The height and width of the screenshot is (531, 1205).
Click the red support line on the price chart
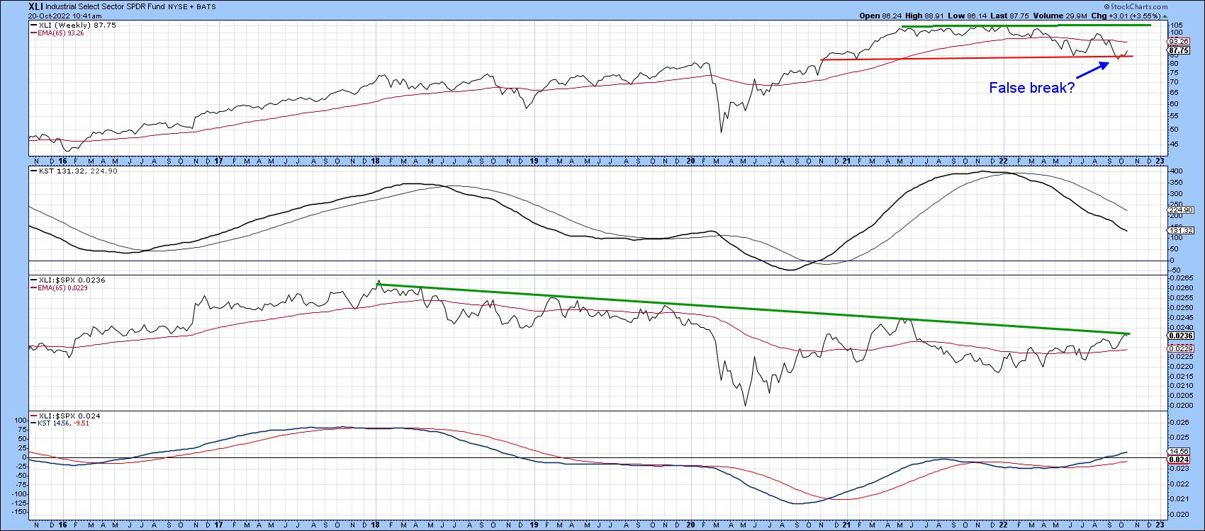pyautogui.click(x=977, y=58)
